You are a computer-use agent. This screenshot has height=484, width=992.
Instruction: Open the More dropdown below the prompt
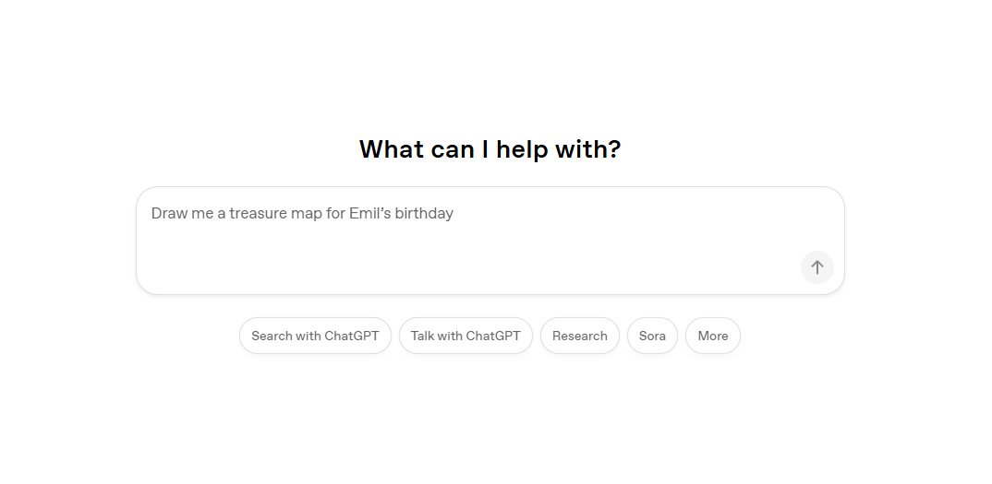pyautogui.click(x=712, y=336)
